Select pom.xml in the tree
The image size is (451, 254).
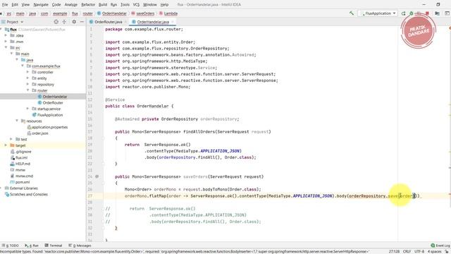tap(23, 182)
